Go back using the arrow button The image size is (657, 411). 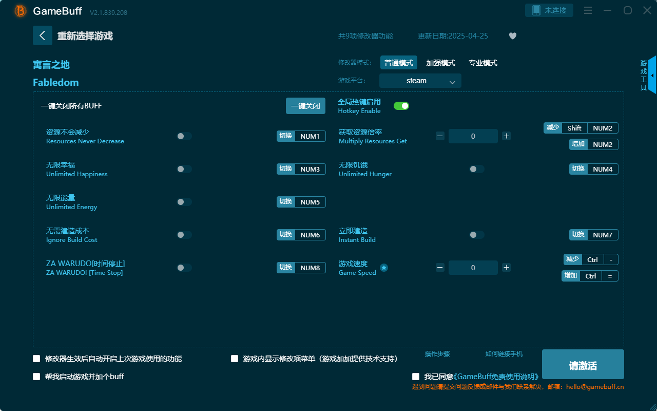[43, 35]
